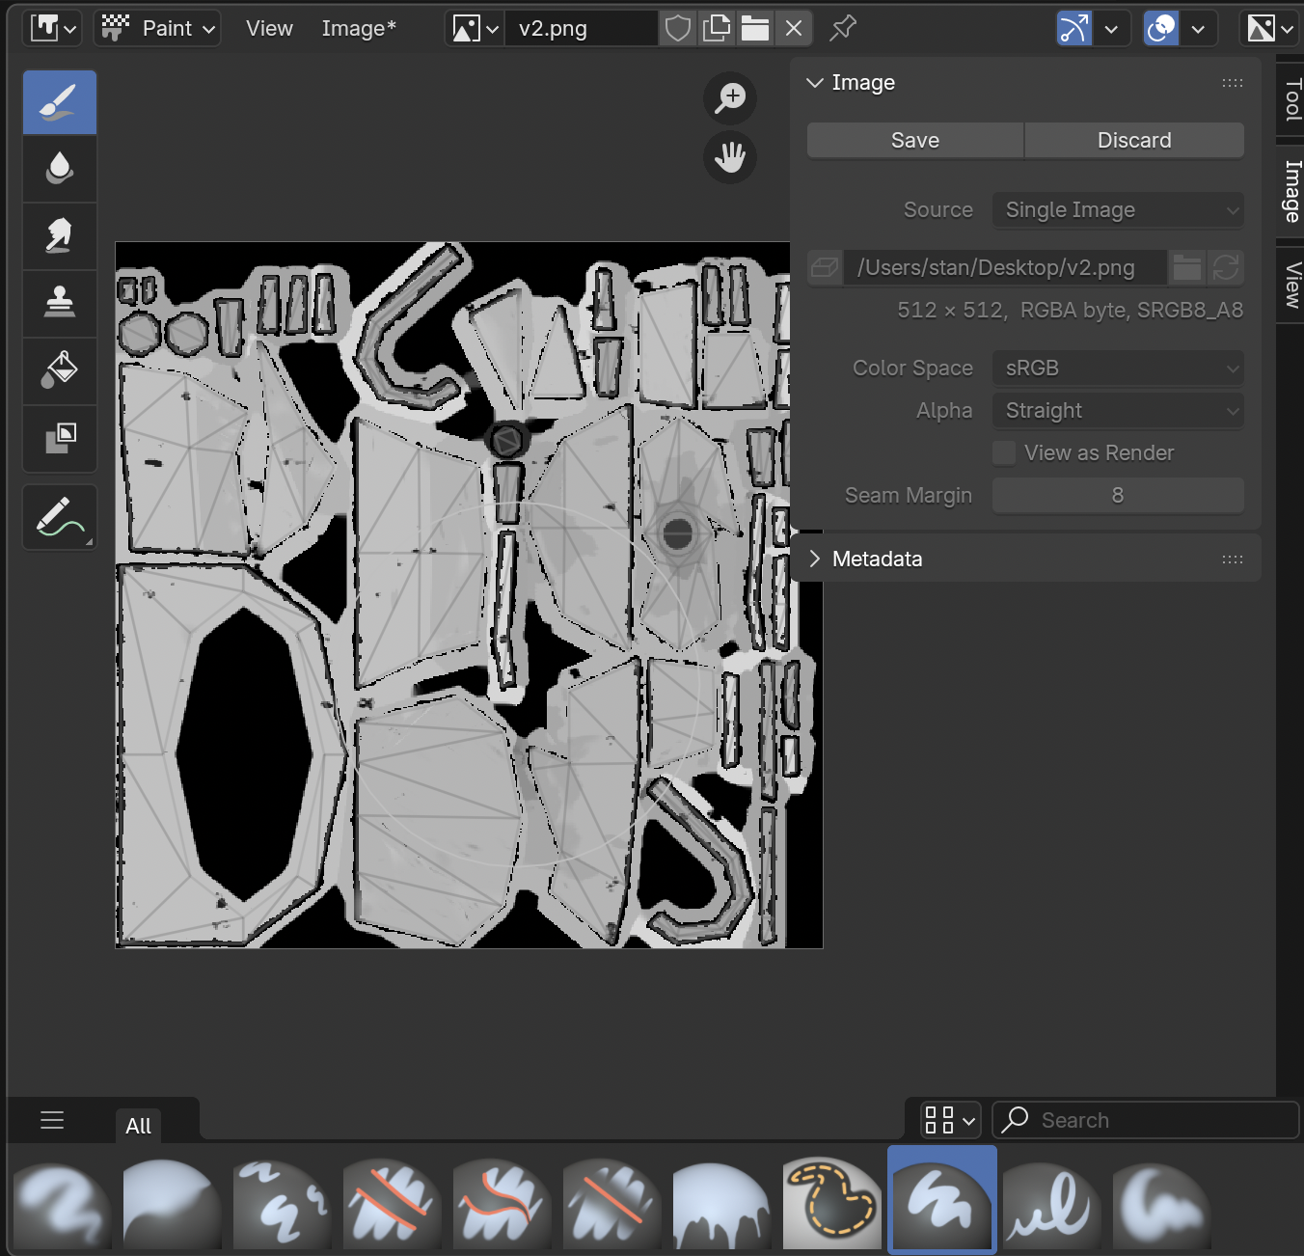Toggle the View as Render checkbox
This screenshot has width=1304, height=1256.
[1004, 453]
